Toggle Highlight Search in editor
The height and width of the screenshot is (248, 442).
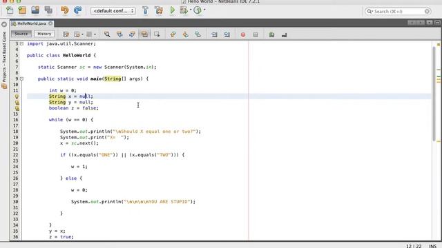[144, 34]
